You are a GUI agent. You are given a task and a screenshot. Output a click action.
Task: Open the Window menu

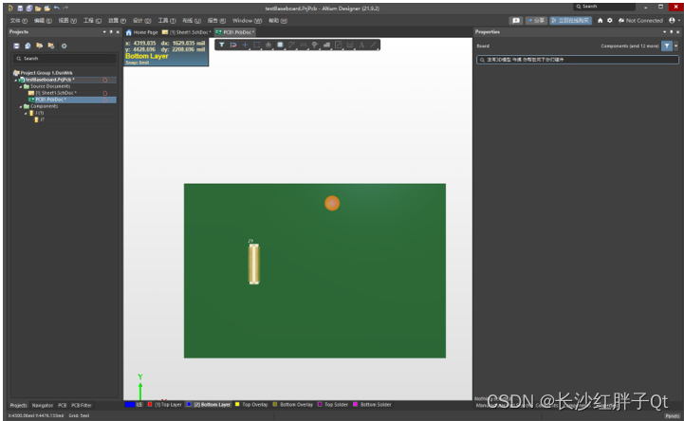coord(244,20)
